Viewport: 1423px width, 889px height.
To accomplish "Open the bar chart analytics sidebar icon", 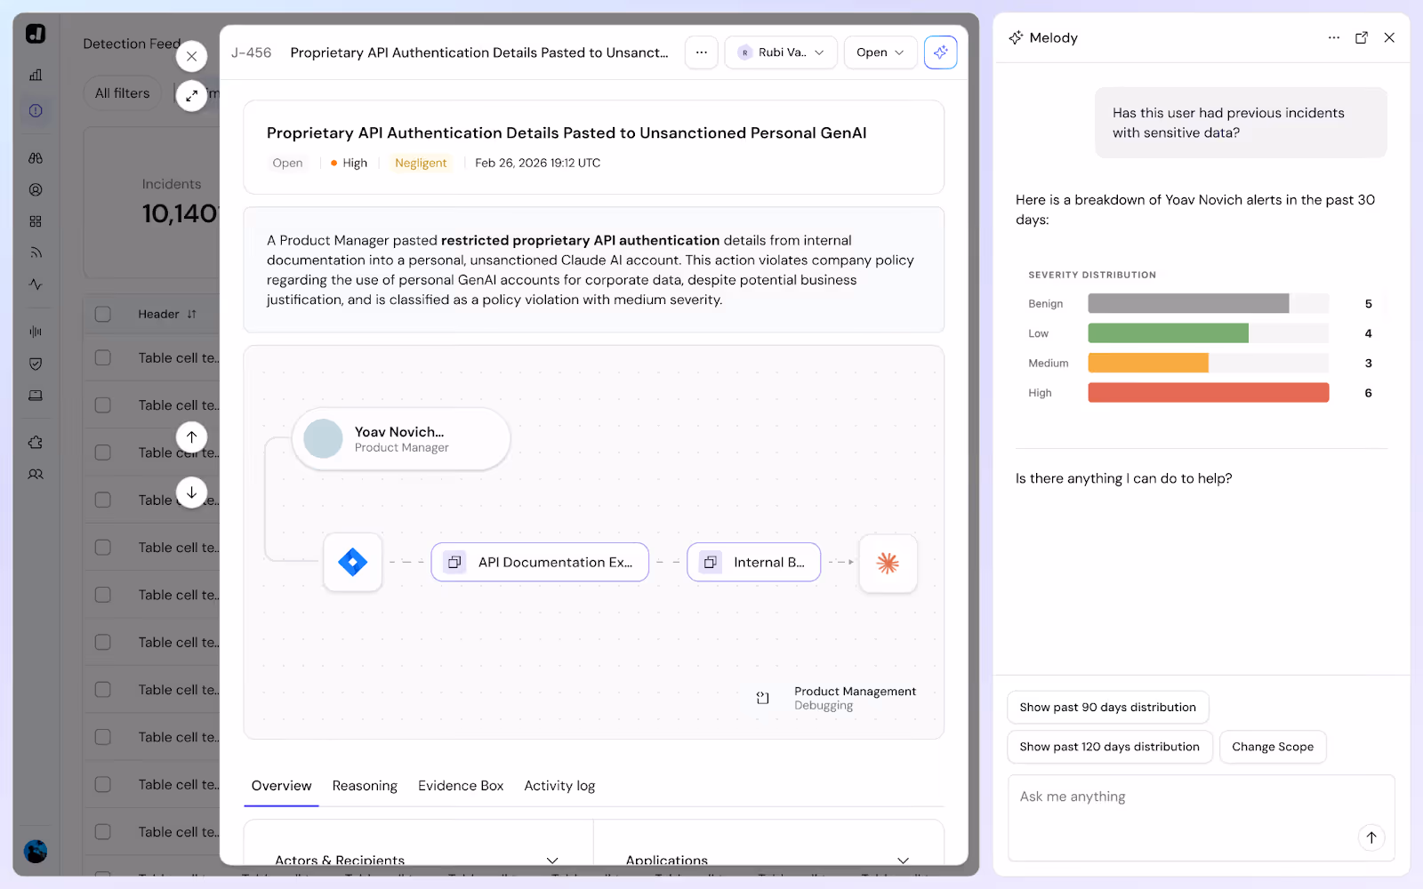I will 36,76.
